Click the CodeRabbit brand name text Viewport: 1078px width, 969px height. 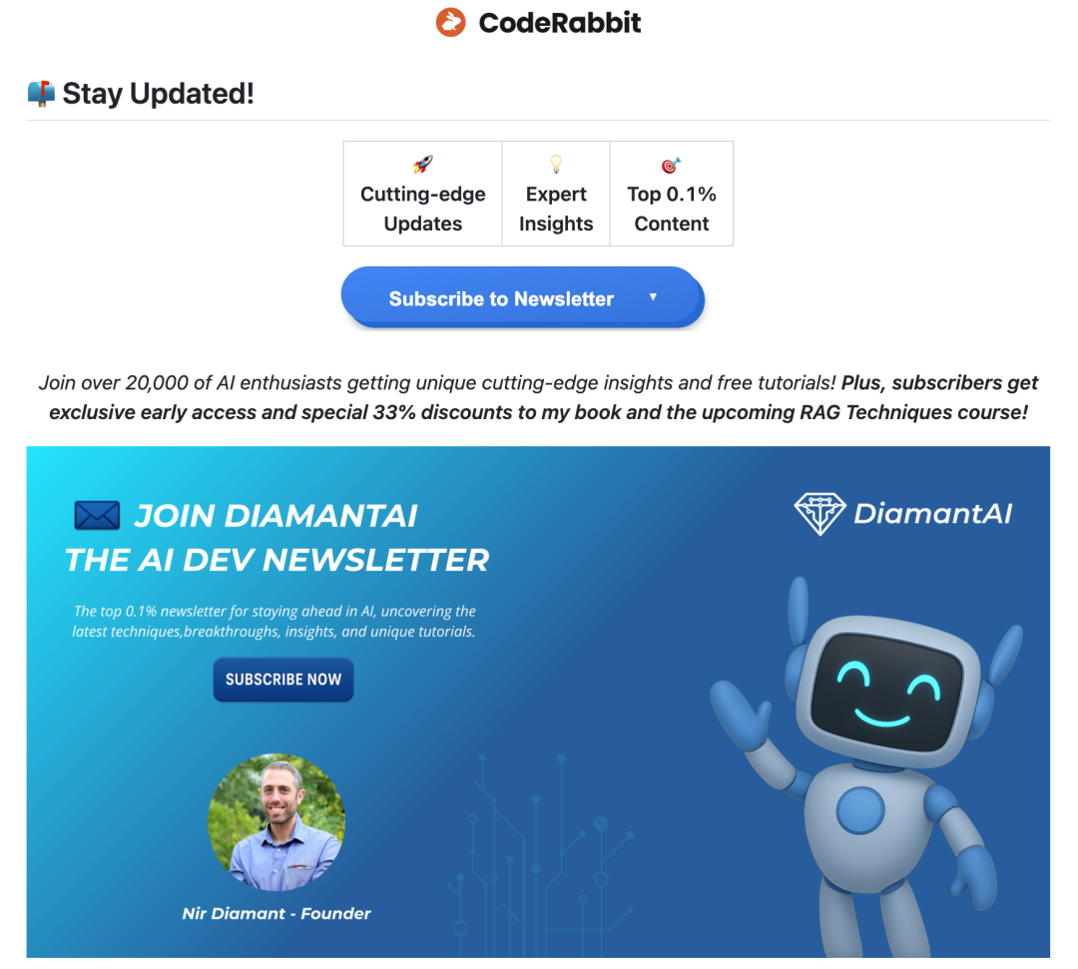tap(560, 23)
